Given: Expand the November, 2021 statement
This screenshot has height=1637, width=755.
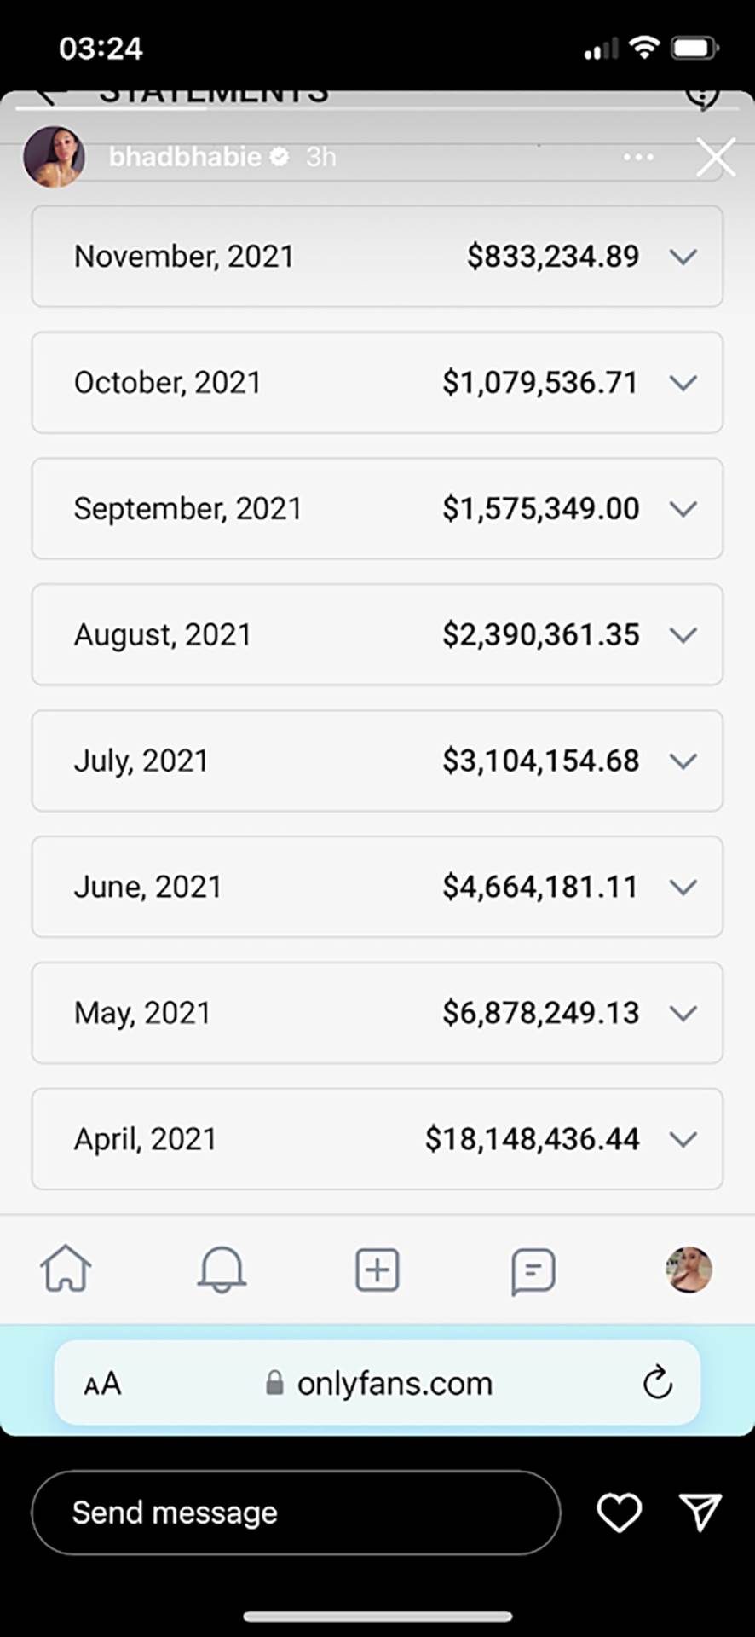Looking at the screenshot, I should coord(683,257).
